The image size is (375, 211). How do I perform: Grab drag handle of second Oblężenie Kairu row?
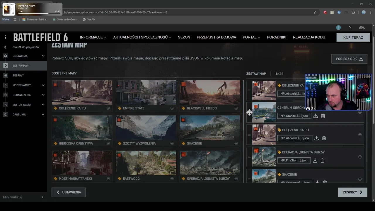(249, 135)
